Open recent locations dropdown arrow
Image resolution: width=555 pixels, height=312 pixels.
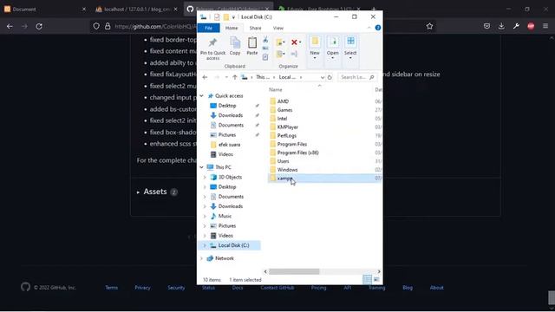pos(226,77)
